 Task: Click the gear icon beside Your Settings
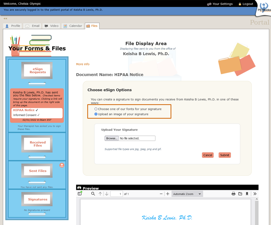pos(209,4)
